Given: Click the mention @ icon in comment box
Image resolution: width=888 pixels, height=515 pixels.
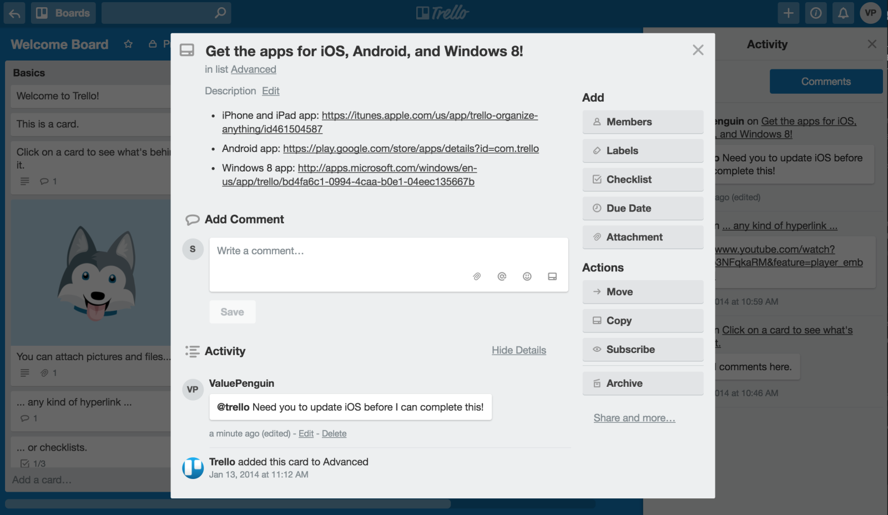Looking at the screenshot, I should 502,276.
